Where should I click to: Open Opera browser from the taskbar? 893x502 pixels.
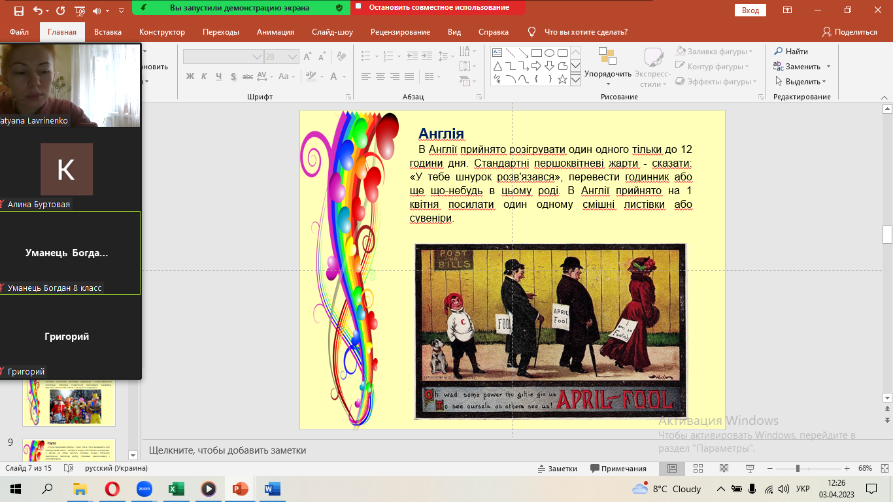[x=112, y=489]
